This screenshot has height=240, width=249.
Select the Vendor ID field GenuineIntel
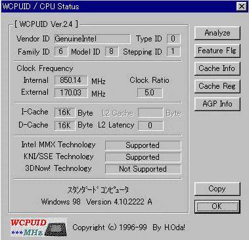tap(92, 39)
